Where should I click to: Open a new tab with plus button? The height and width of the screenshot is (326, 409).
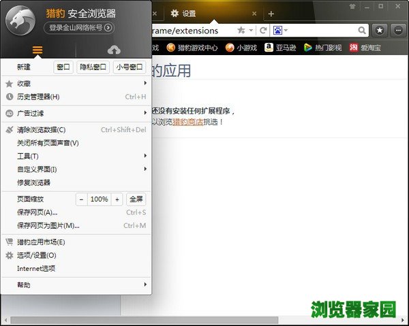(x=271, y=14)
